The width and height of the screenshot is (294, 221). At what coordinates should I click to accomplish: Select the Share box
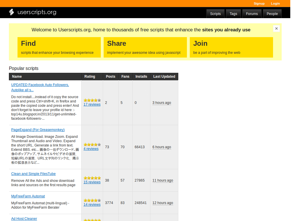[145, 47]
